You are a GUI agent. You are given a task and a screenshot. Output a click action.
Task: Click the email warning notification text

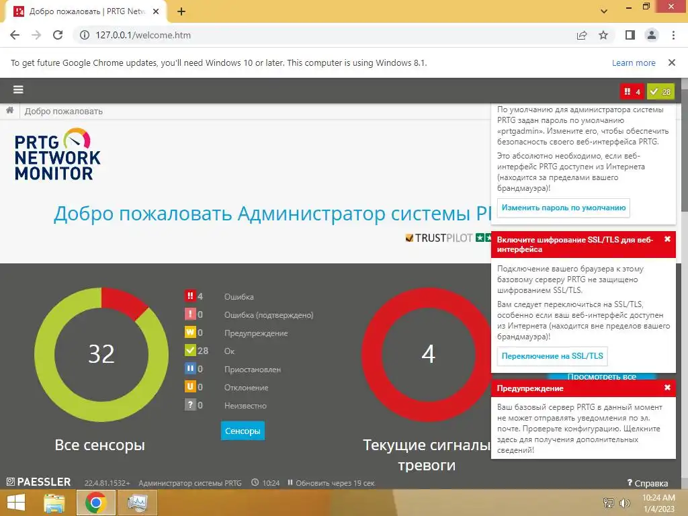(x=579, y=428)
